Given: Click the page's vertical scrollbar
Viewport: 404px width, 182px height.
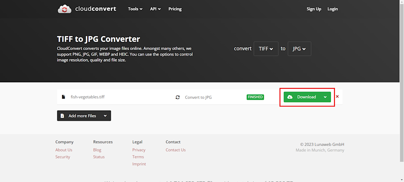Looking at the screenshot, I should tap(402, 82).
